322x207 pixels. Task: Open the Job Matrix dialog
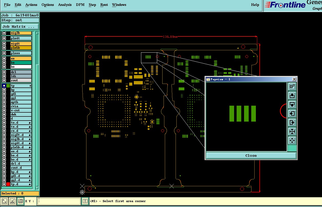(20, 26)
